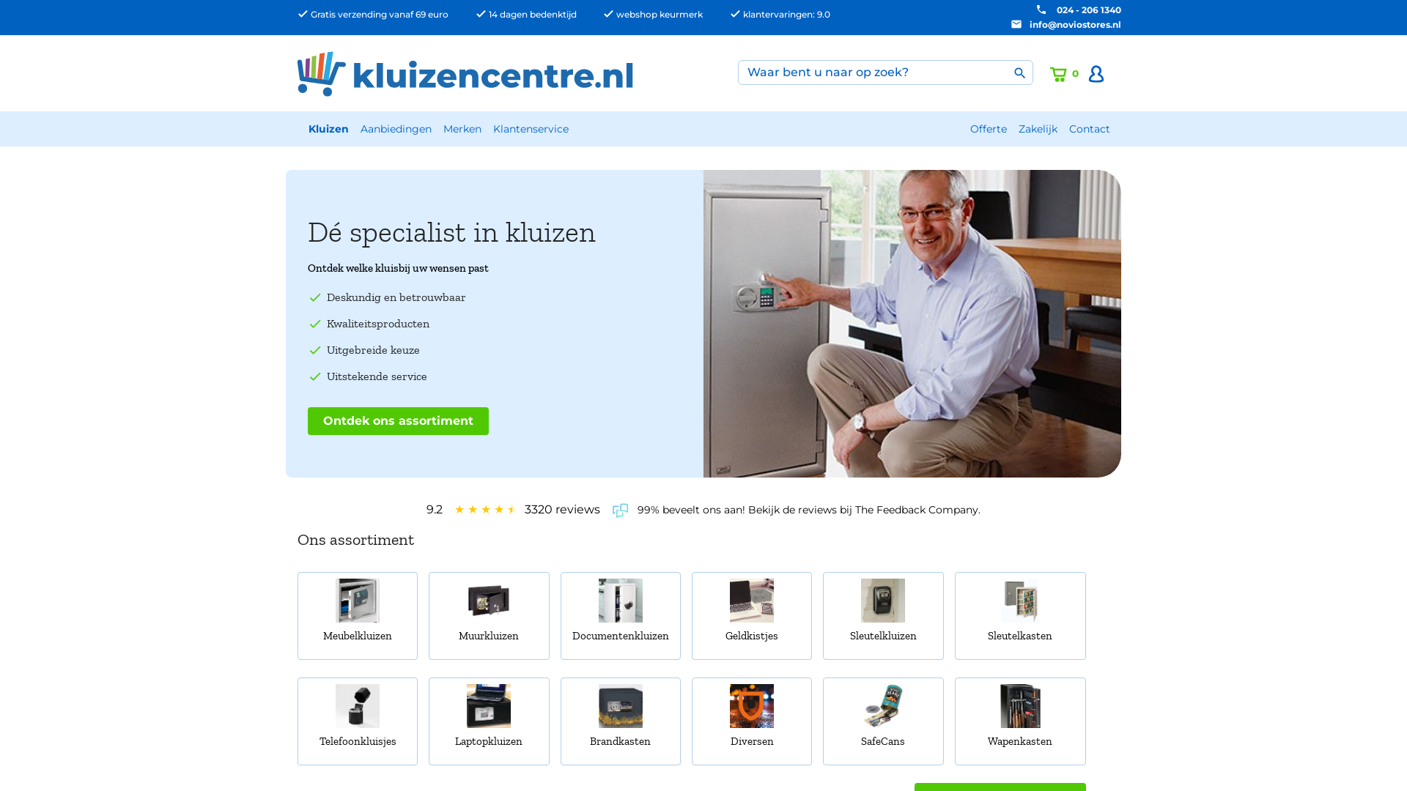Click Ontdek ons assortiment button
This screenshot has width=1407, height=791.
tap(398, 421)
